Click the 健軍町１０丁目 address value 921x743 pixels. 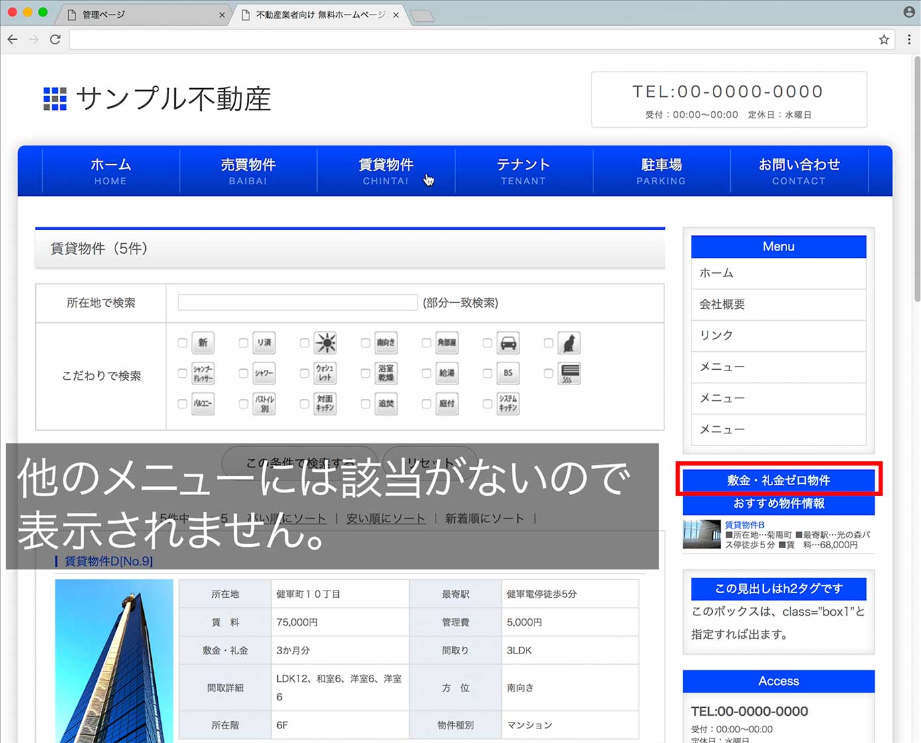pyautogui.click(x=308, y=594)
